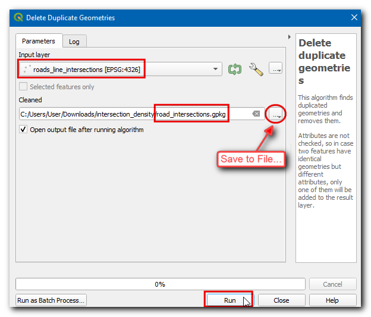Click into the Cleaned output path field

(131, 114)
